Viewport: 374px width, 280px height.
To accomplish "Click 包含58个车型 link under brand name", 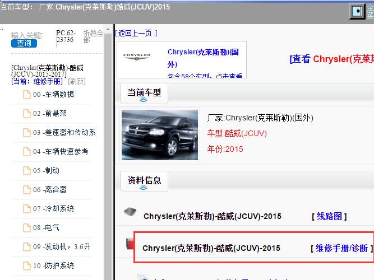I will click(205, 76).
